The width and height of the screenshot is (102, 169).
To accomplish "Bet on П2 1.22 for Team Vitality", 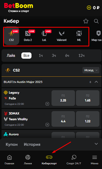I will (88, 119).
